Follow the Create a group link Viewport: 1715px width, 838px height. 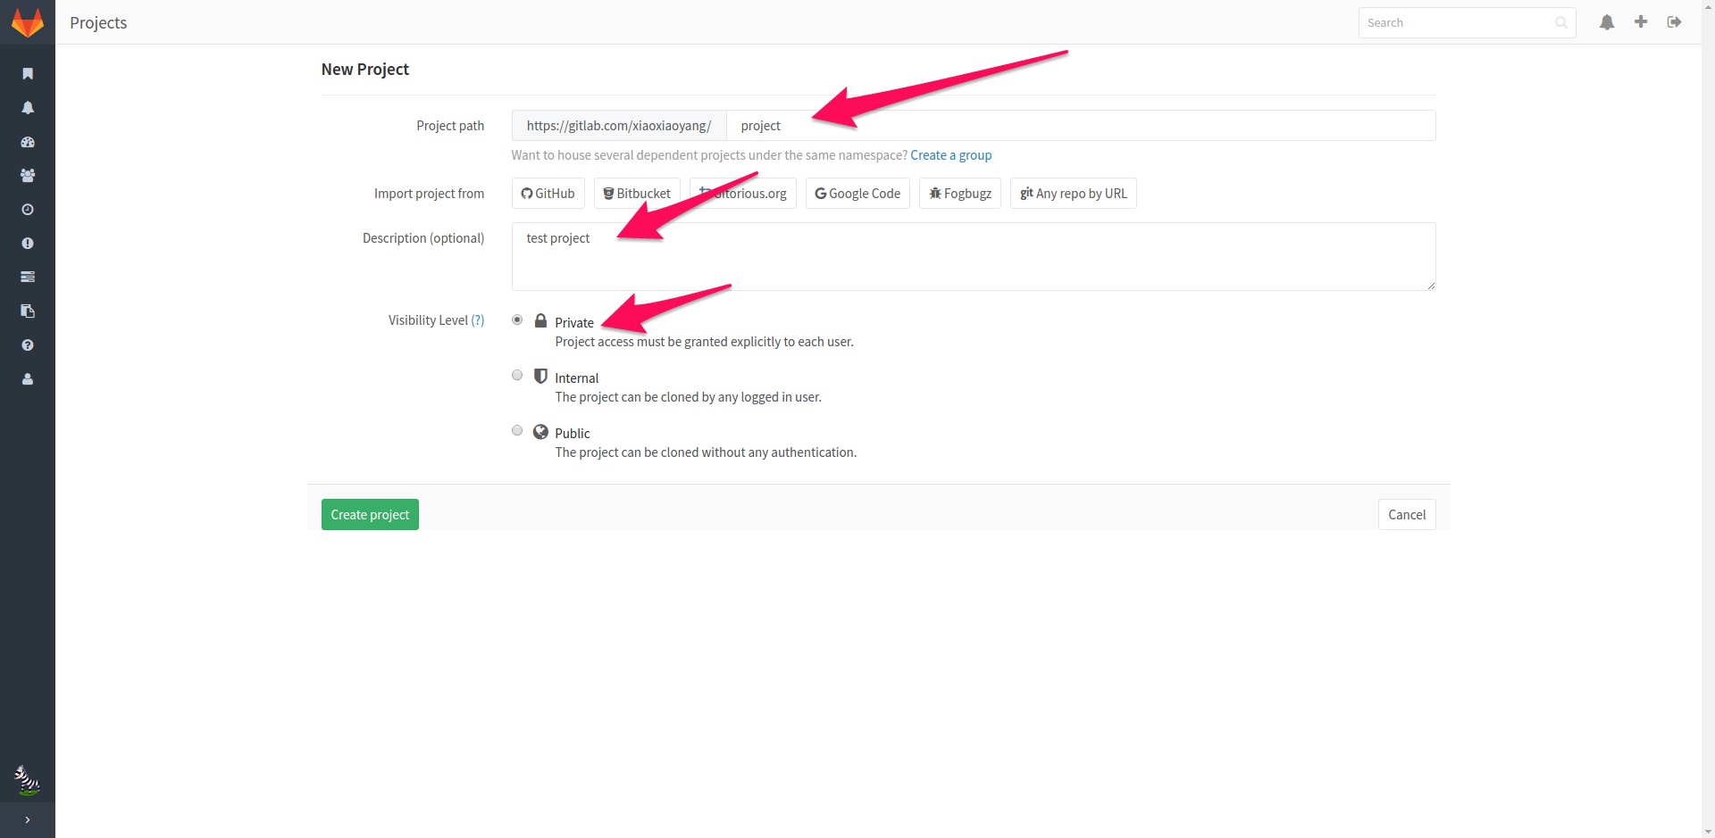click(x=951, y=155)
